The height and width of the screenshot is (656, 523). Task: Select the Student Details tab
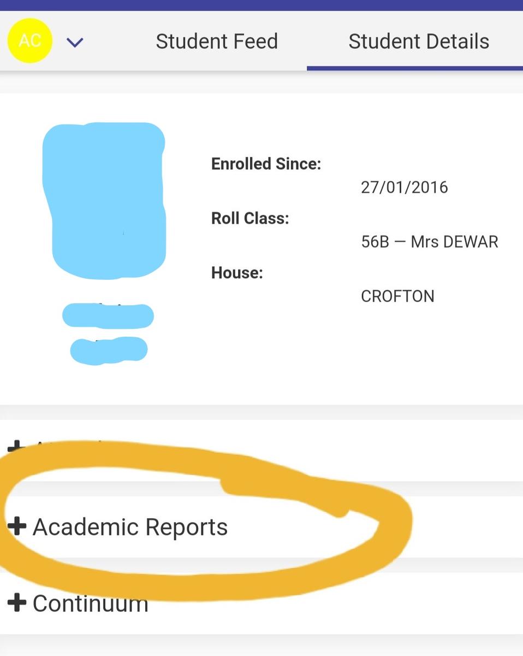click(419, 42)
